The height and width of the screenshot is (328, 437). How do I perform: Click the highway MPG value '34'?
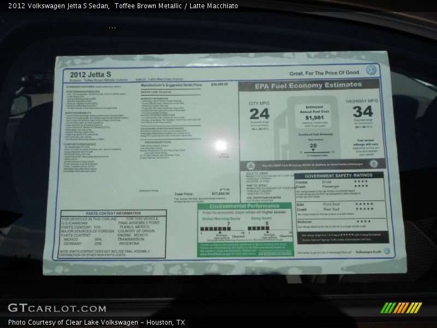coord(363,112)
